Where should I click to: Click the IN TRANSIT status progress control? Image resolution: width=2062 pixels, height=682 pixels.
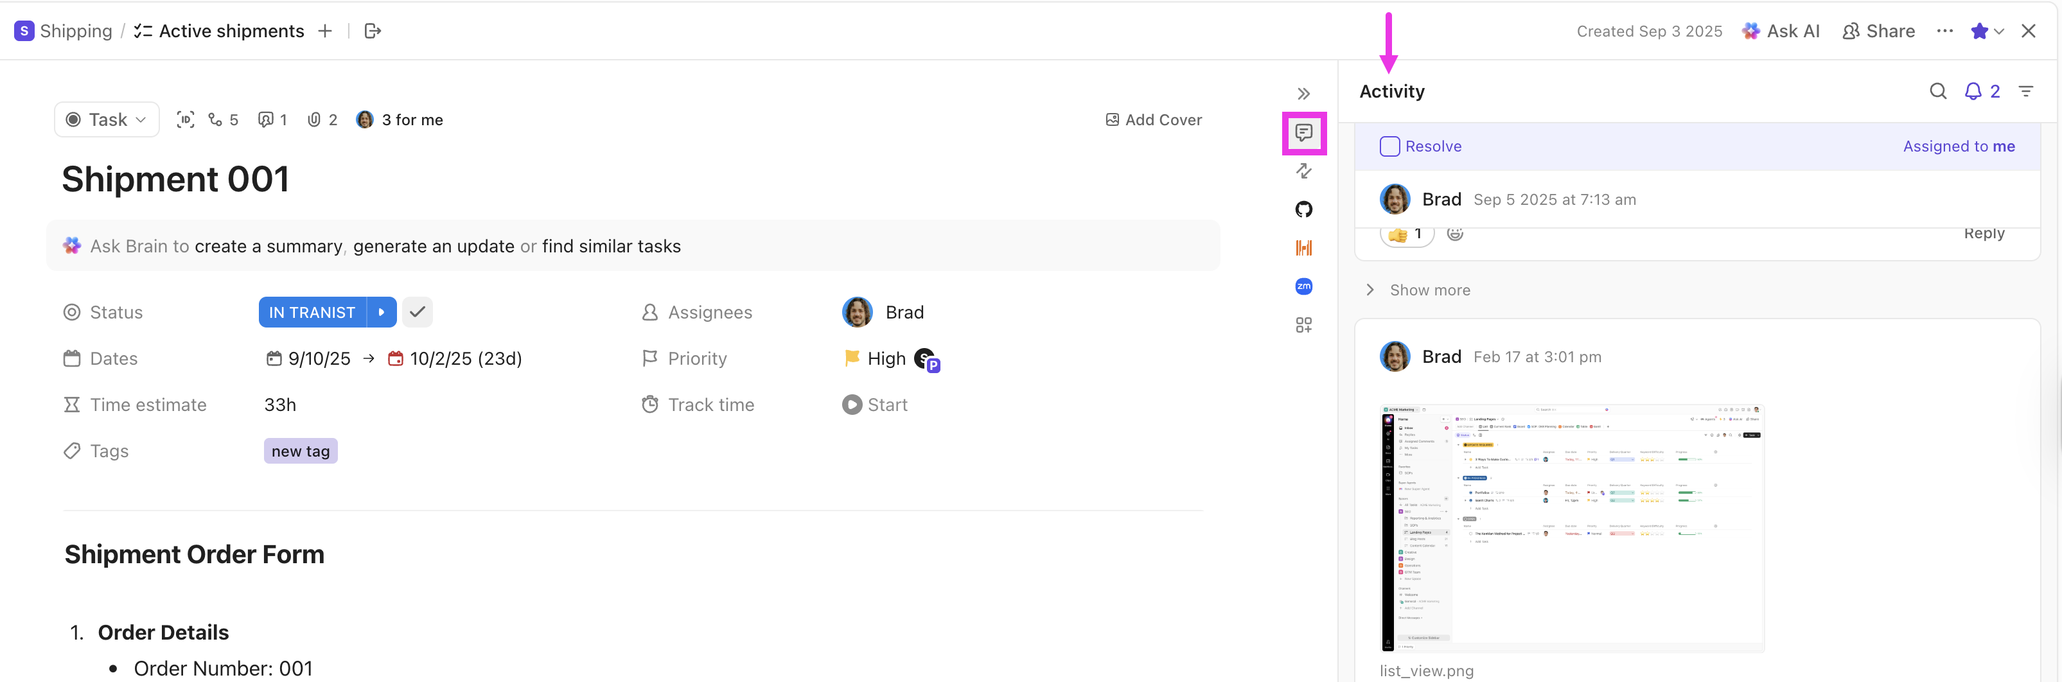click(x=382, y=311)
